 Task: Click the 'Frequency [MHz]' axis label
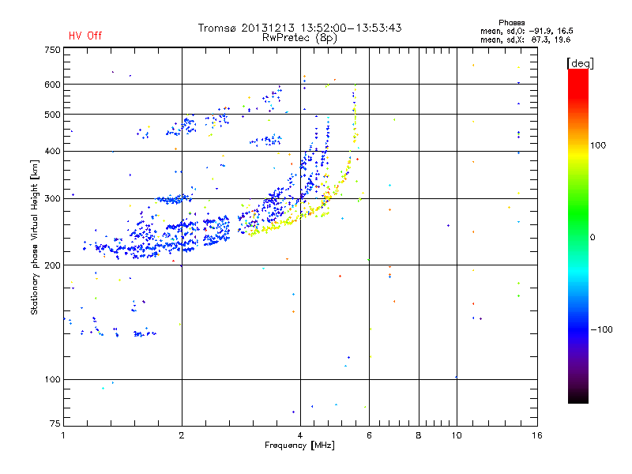[299, 446]
